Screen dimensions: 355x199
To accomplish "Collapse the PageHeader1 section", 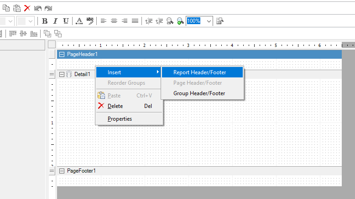I will (x=62, y=54).
